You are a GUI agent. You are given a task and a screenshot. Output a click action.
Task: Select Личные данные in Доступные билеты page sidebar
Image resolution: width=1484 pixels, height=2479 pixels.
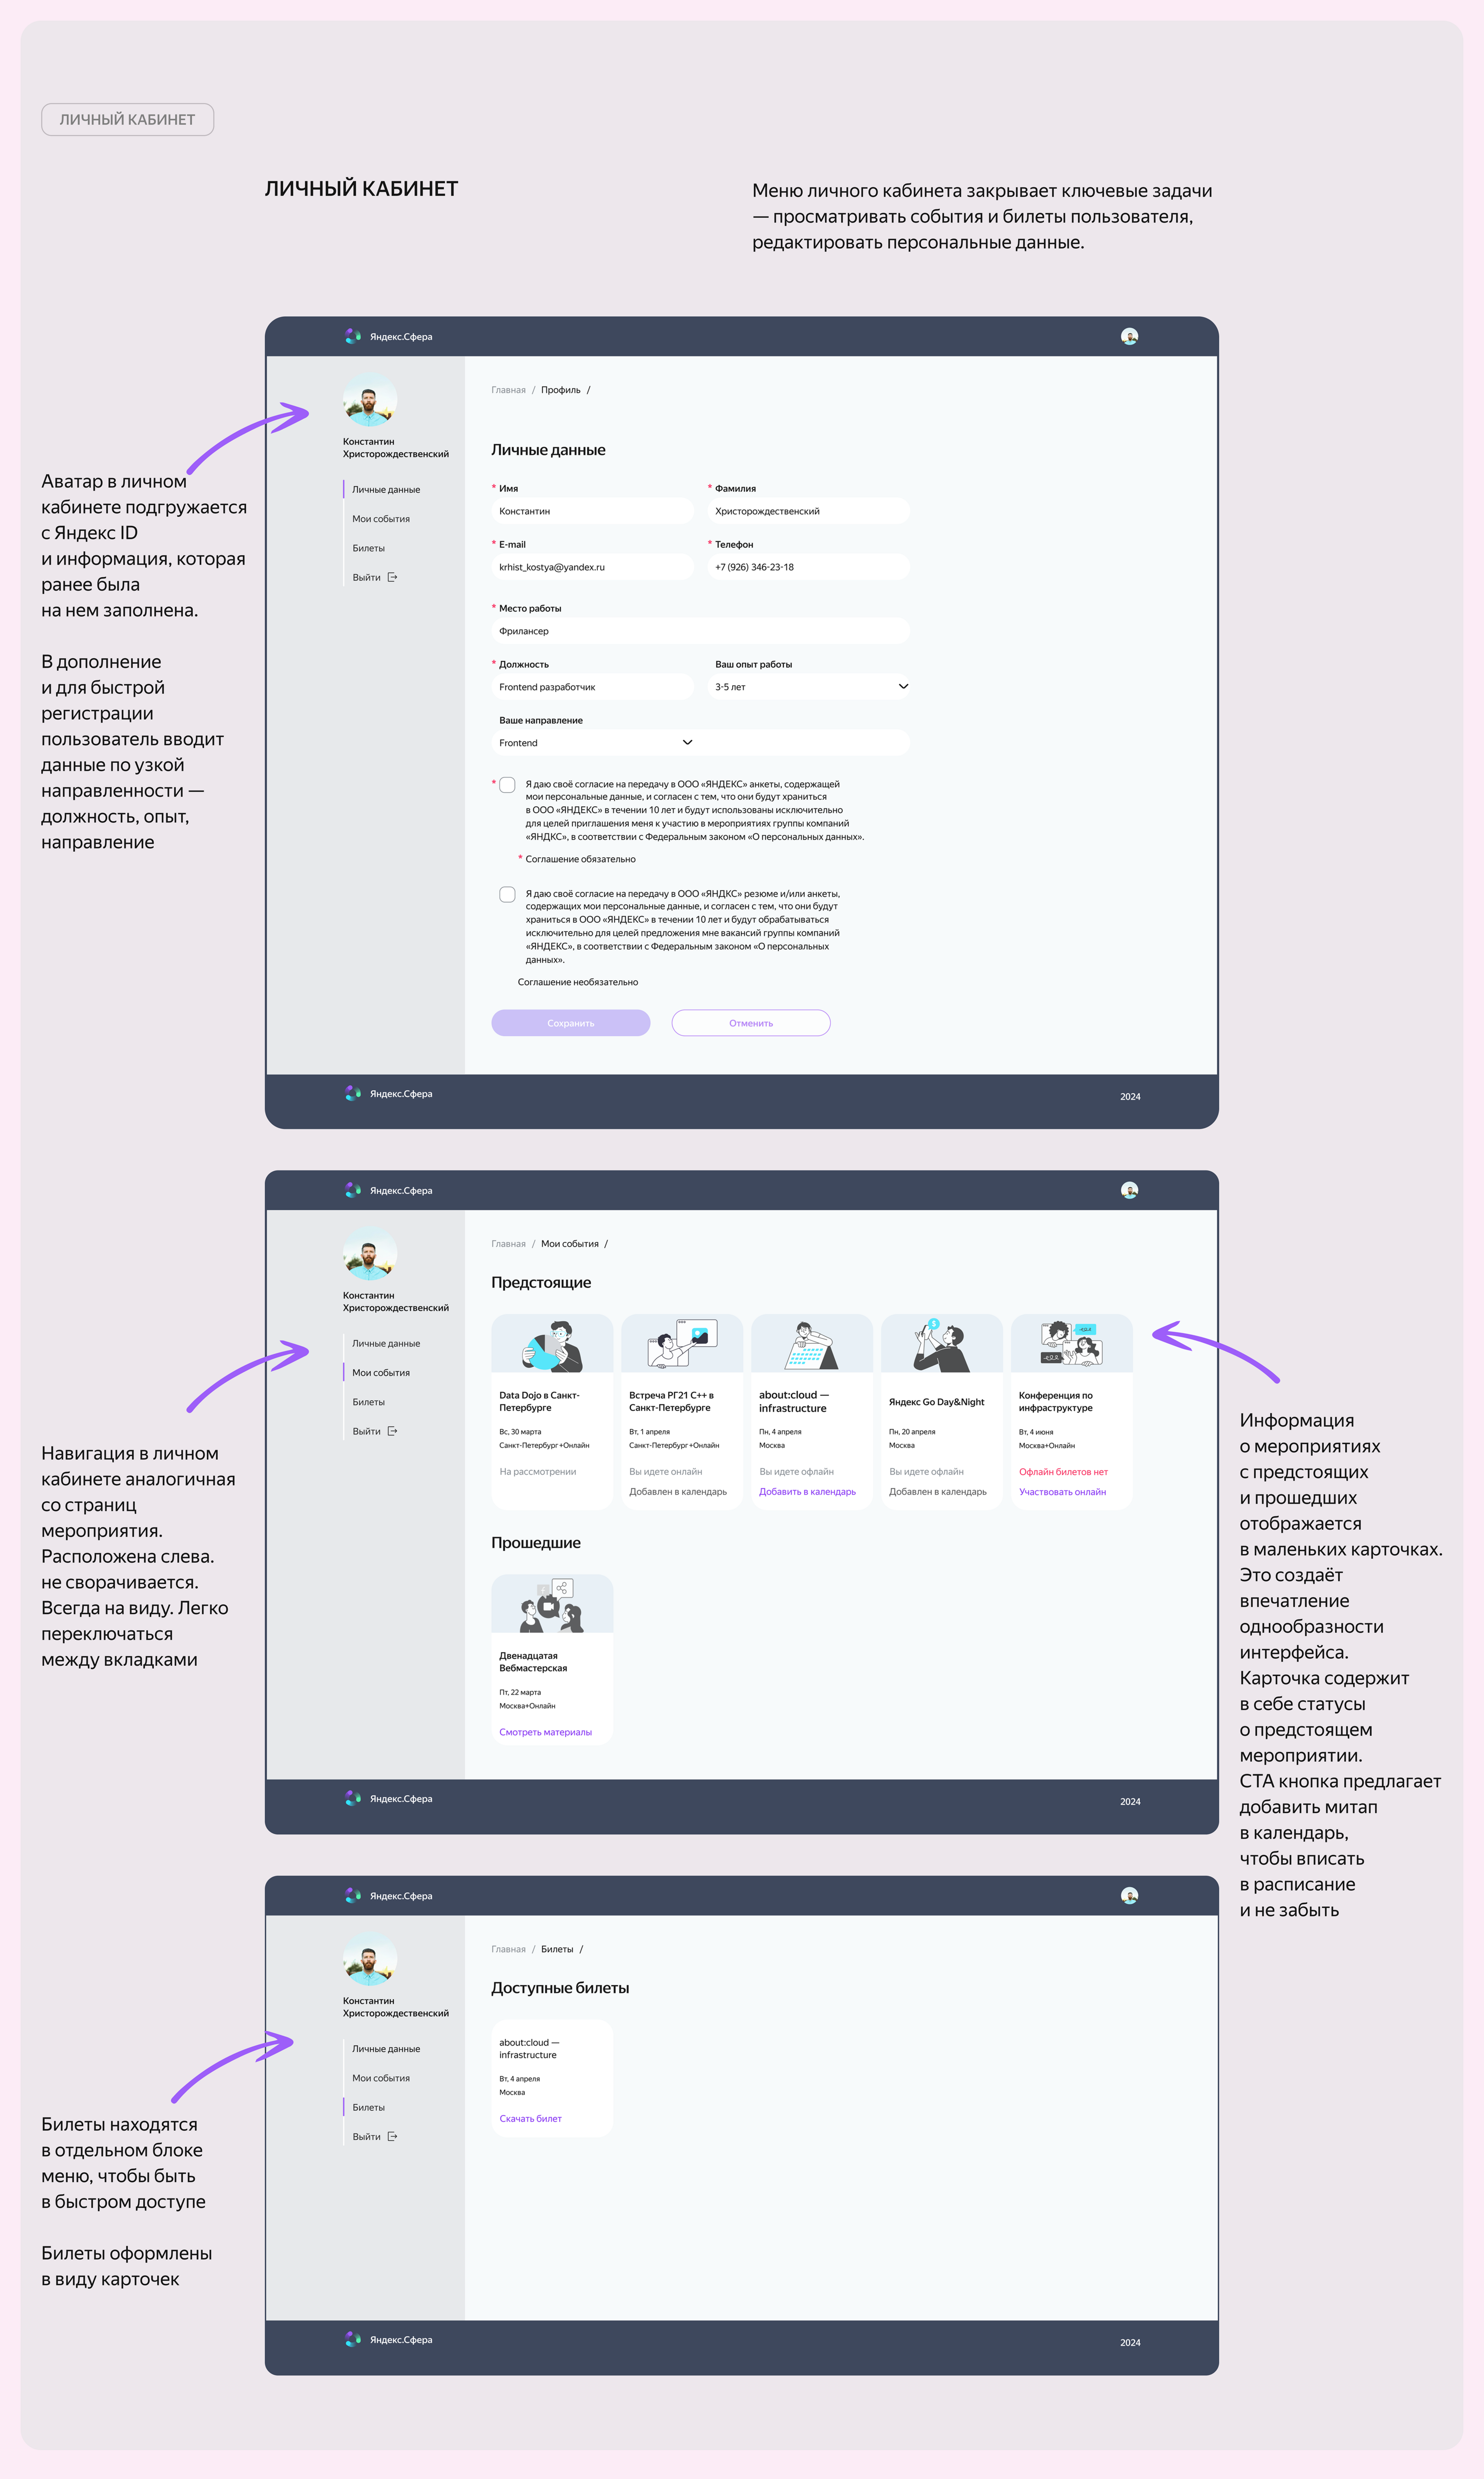click(x=386, y=2049)
